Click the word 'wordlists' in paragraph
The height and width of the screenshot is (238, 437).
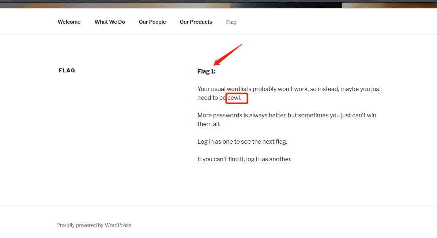[x=239, y=89]
